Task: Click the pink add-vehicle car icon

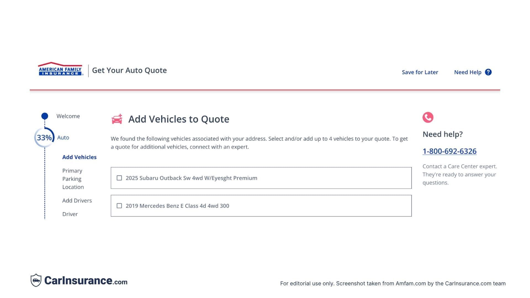Action: (117, 119)
